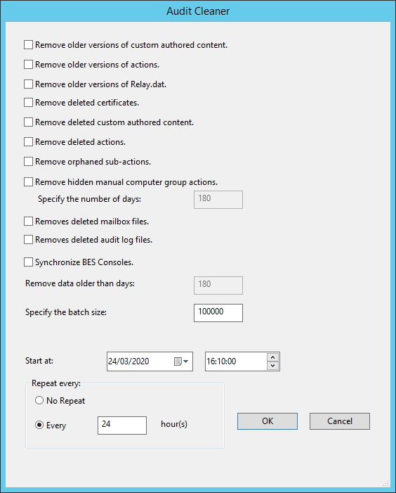Toggle Remove deleted actions checkbox
This screenshot has height=493, width=396.
(x=28, y=142)
